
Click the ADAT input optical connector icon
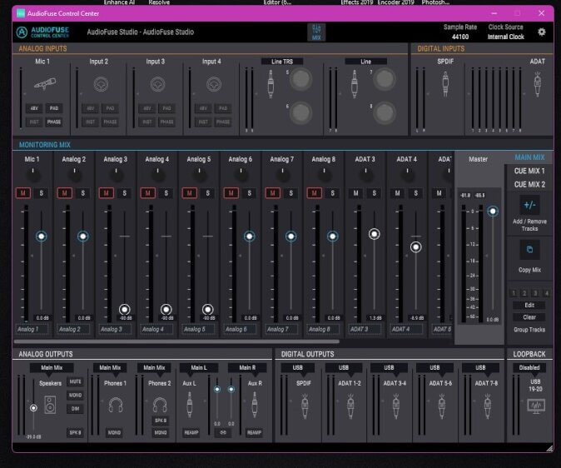click(537, 84)
